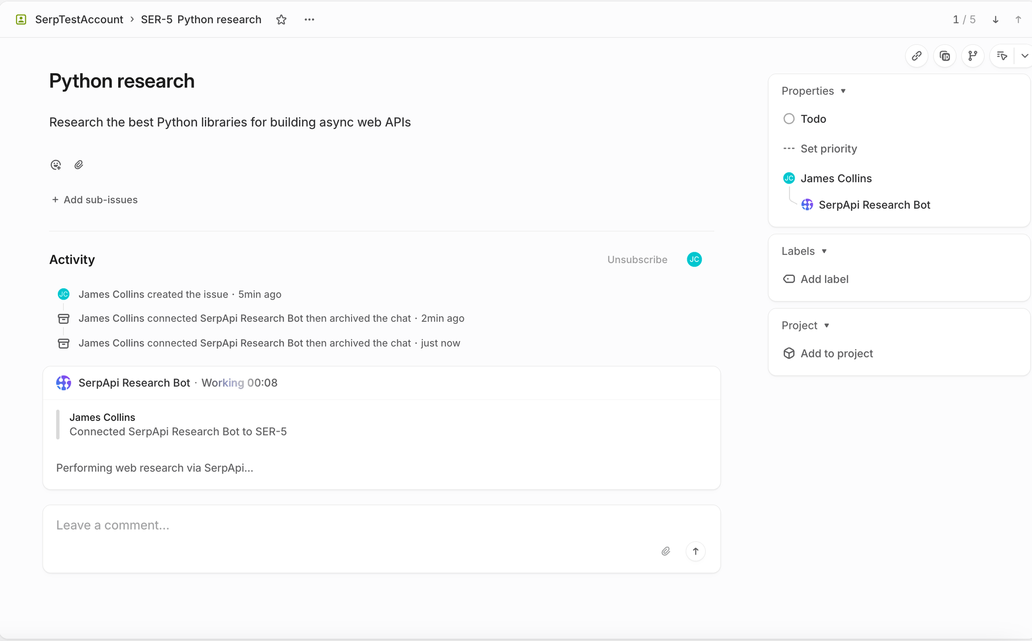Unsubscribe from issue activity
Screen dimensions: 1032x641
637,259
